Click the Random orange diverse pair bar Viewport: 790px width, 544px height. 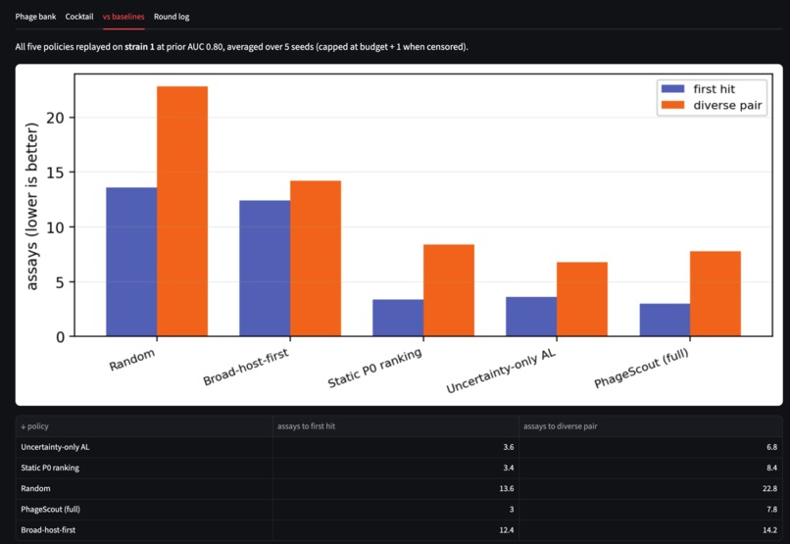pos(182,211)
